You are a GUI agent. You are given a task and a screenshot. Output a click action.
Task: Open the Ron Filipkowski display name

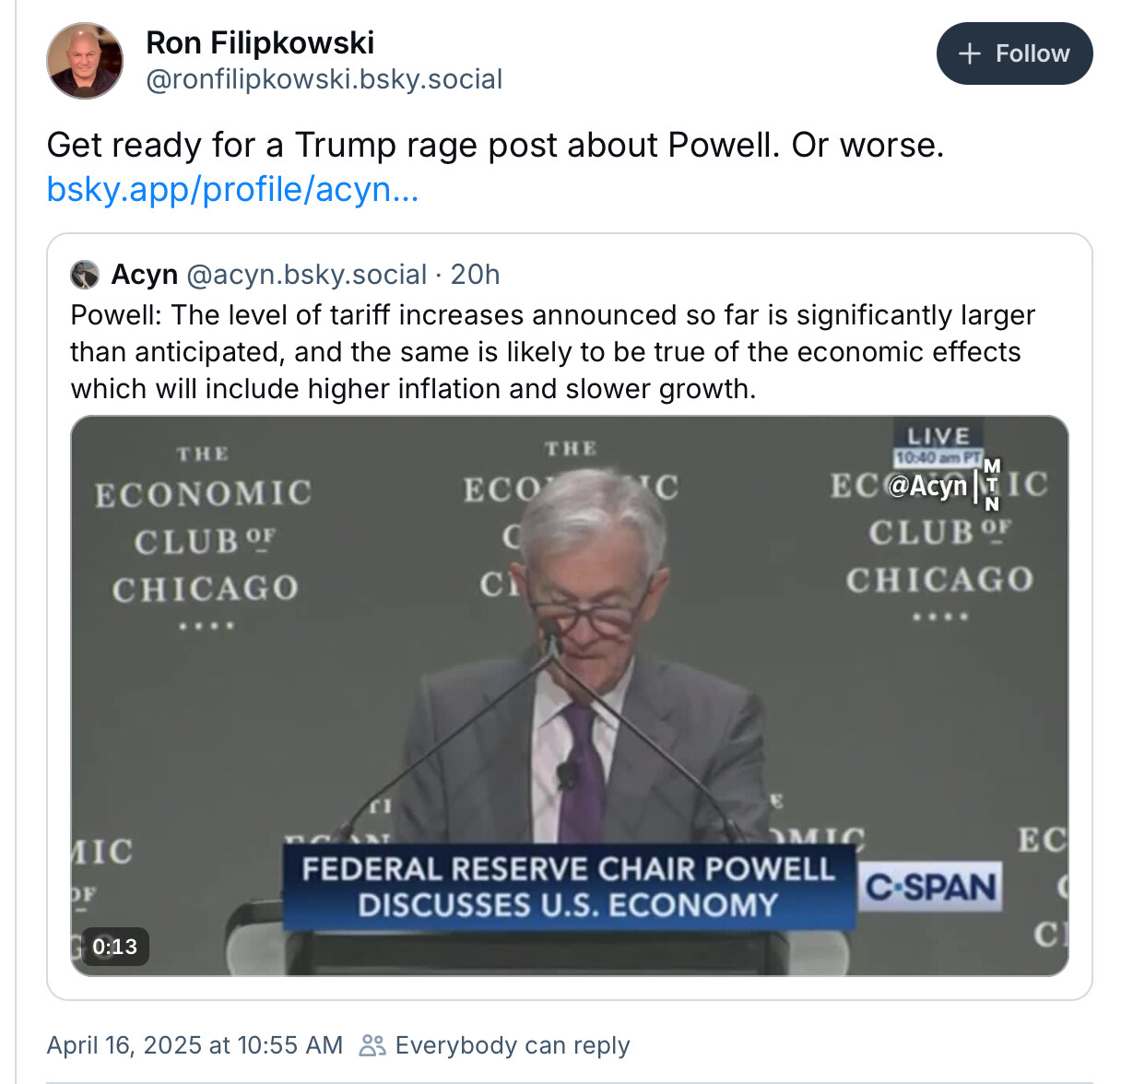pyautogui.click(x=260, y=42)
